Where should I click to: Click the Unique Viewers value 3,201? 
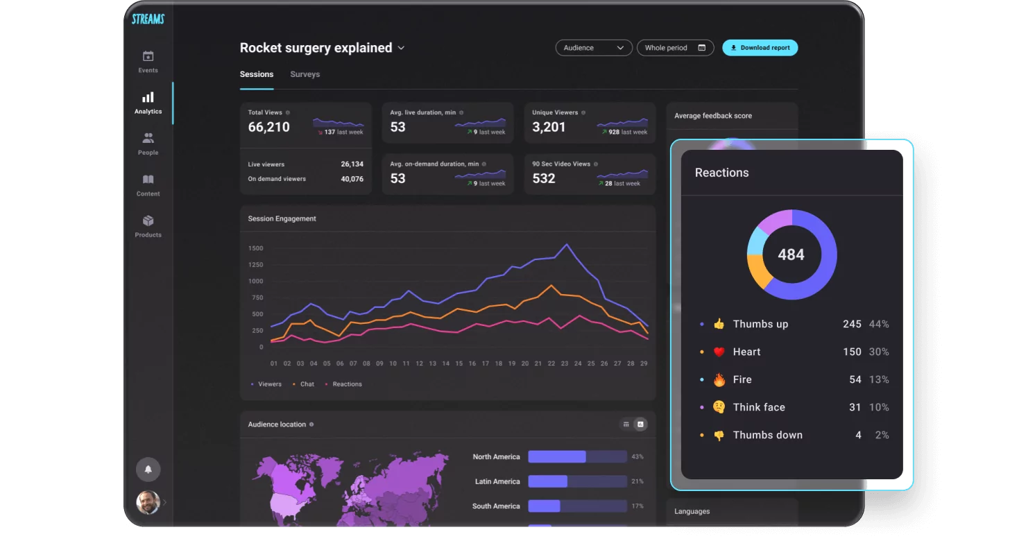[549, 127]
